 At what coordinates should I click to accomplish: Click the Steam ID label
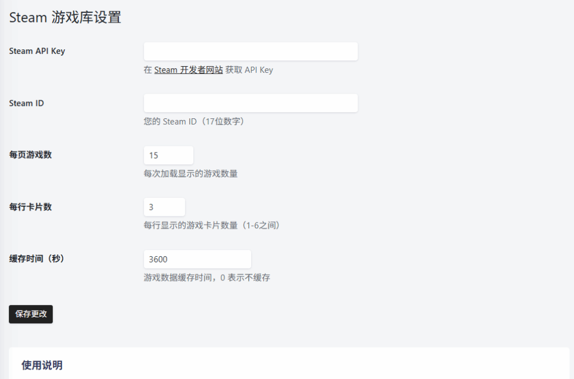click(x=26, y=103)
